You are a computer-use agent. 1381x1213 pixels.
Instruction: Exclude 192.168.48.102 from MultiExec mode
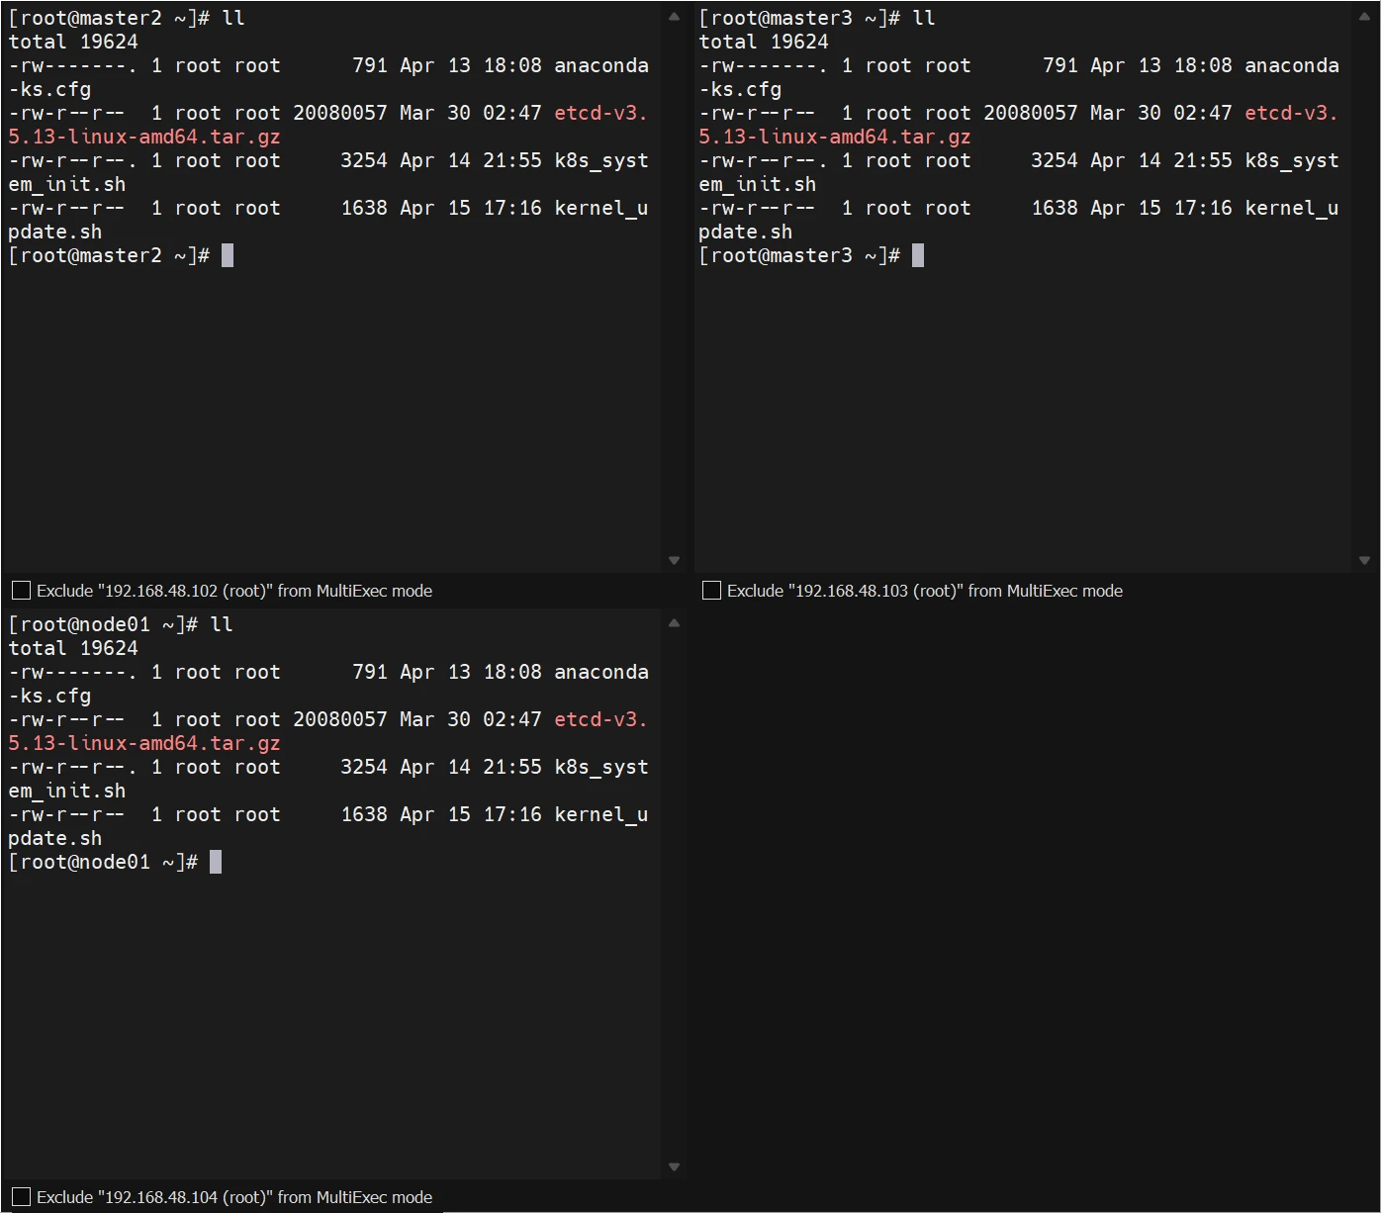(x=21, y=591)
